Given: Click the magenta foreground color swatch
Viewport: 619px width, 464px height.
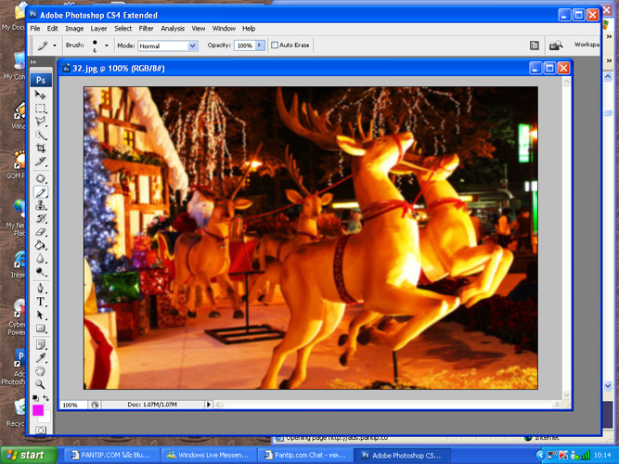Looking at the screenshot, I should [x=37, y=410].
